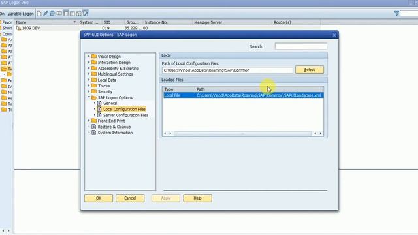Click the Accessibility & Scripting folder icon
The image size is (418, 235).
pos(94,68)
